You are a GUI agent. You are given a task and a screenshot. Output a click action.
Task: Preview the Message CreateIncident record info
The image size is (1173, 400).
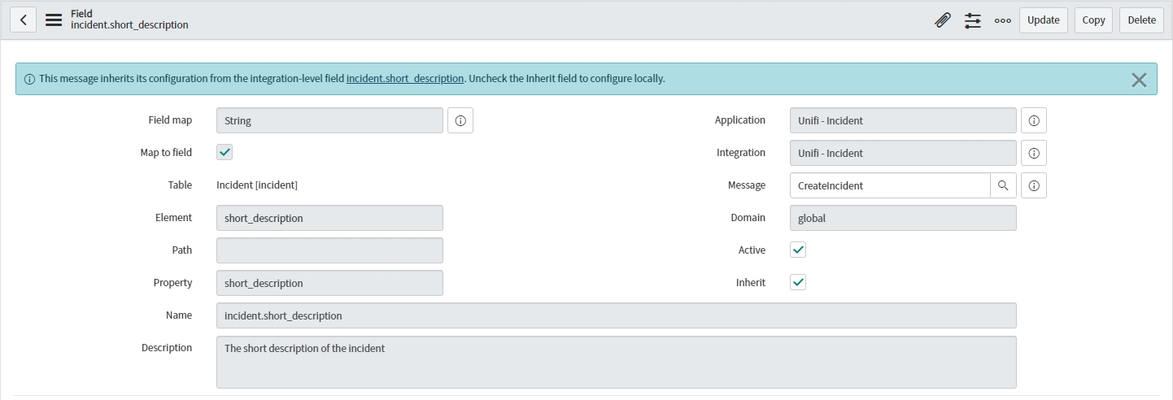(1034, 185)
